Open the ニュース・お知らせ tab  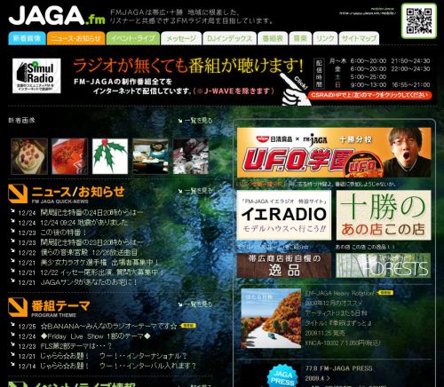pos(75,38)
